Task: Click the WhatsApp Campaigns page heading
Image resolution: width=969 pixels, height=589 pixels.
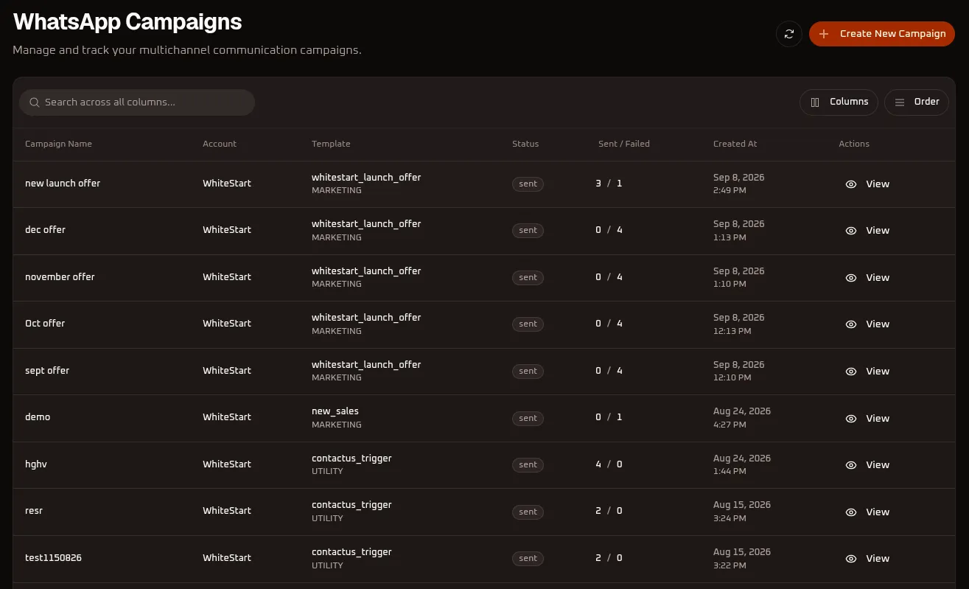Action: point(127,22)
